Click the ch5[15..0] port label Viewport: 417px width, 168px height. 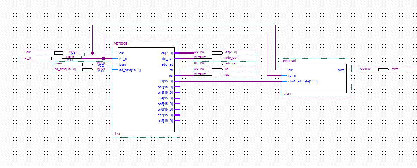(165, 104)
